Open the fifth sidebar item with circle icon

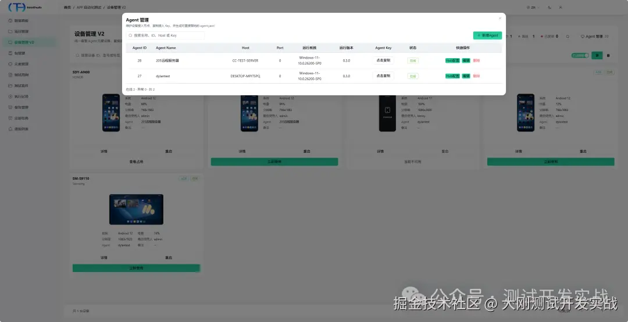click(19, 64)
